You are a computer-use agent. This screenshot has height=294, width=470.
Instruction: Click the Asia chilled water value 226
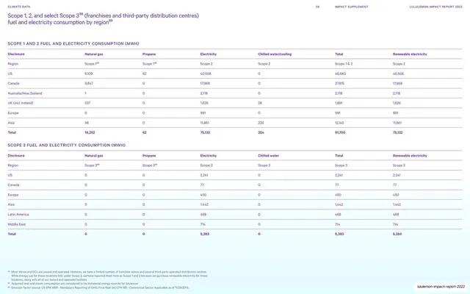tap(261, 123)
